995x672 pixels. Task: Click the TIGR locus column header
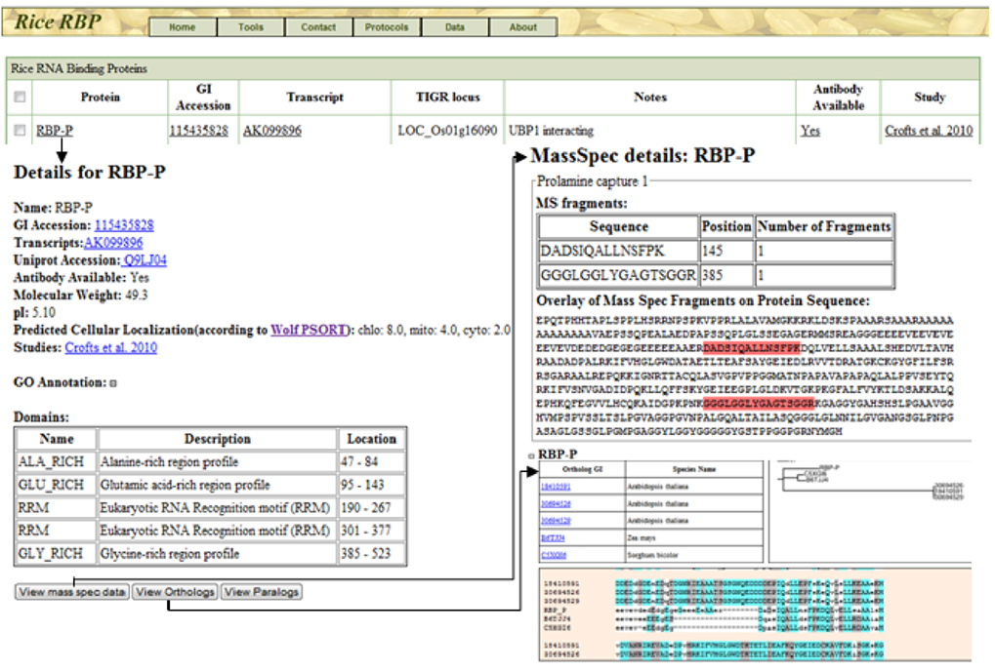pos(447,97)
